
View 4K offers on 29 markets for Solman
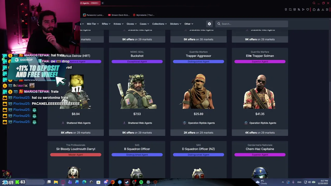tap(260, 133)
